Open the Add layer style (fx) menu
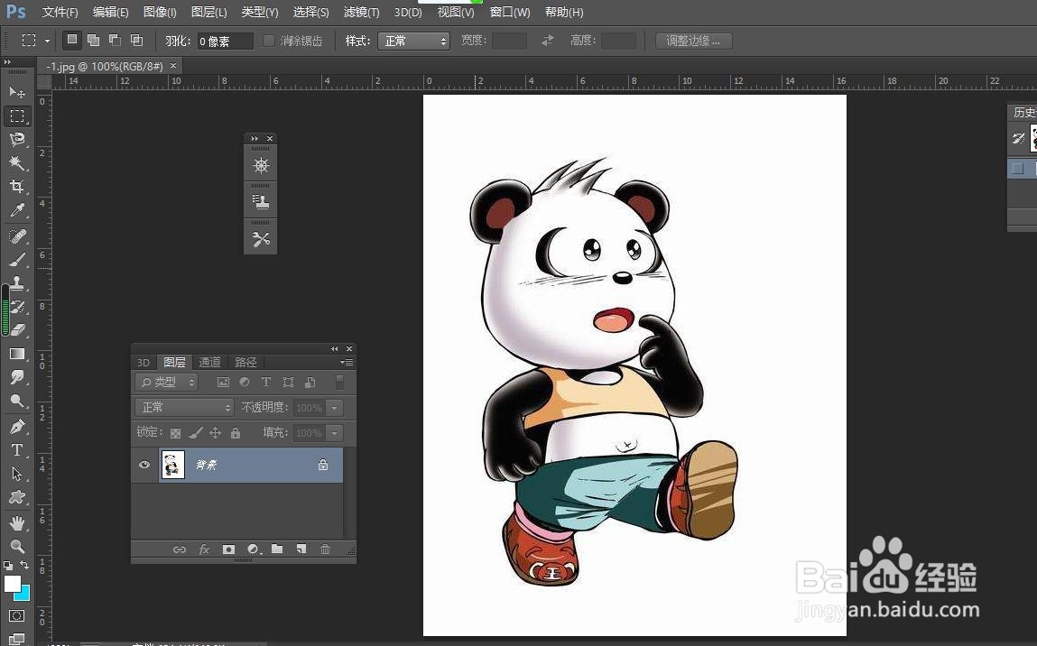 click(x=205, y=549)
